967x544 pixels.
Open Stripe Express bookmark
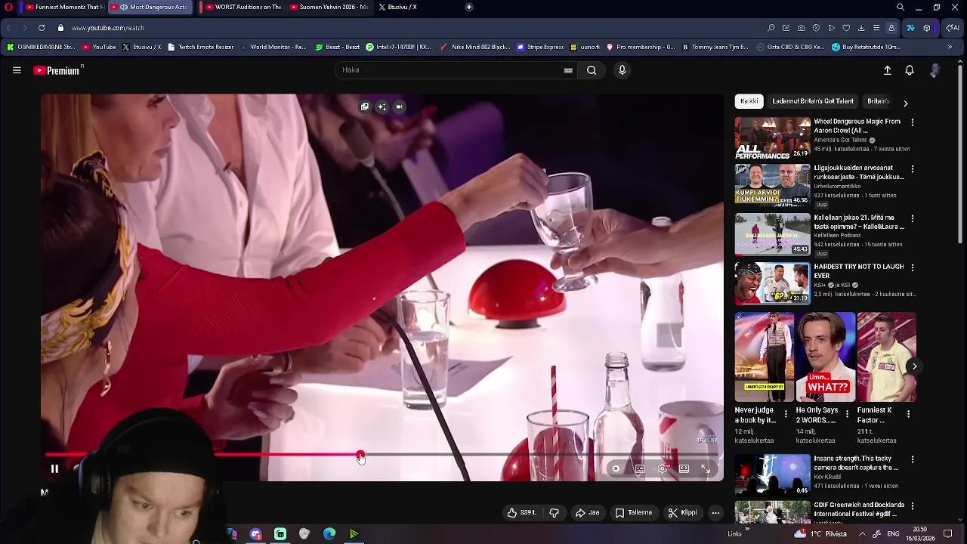point(540,47)
